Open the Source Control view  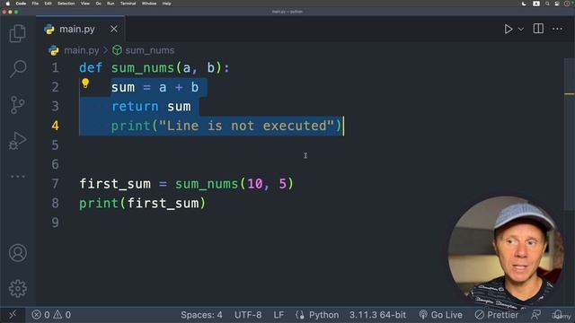[x=18, y=105]
